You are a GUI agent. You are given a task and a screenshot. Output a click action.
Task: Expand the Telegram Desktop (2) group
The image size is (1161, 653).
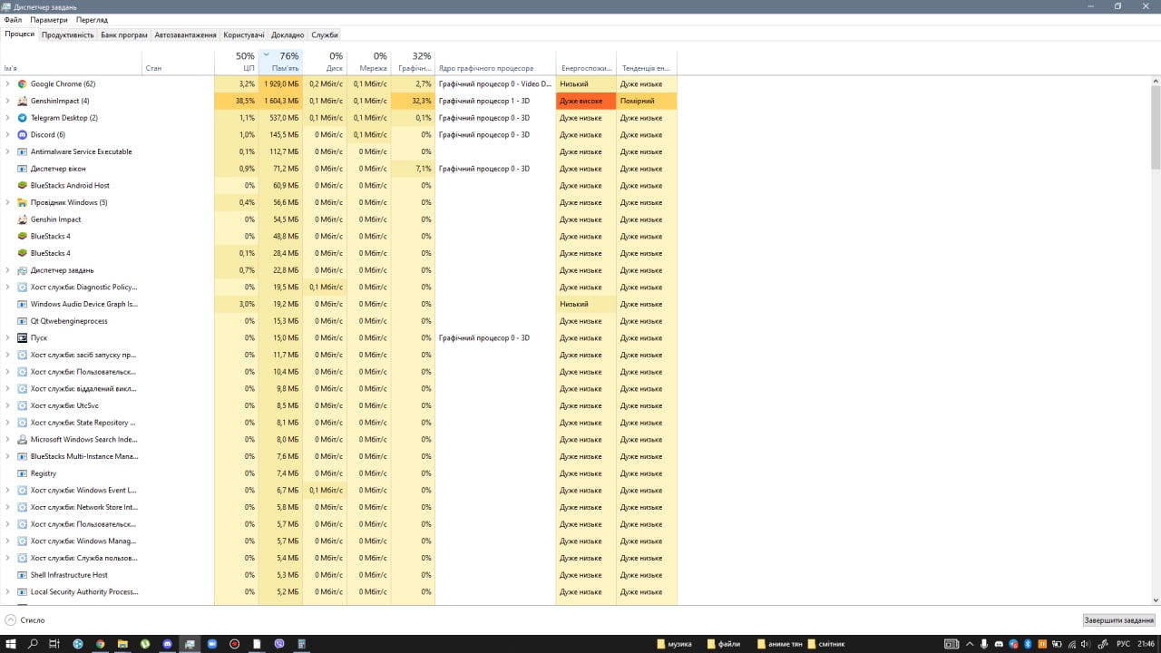tap(7, 118)
